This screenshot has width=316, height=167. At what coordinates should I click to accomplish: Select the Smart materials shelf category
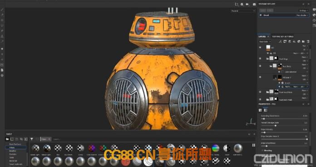(x=16, y=164)
